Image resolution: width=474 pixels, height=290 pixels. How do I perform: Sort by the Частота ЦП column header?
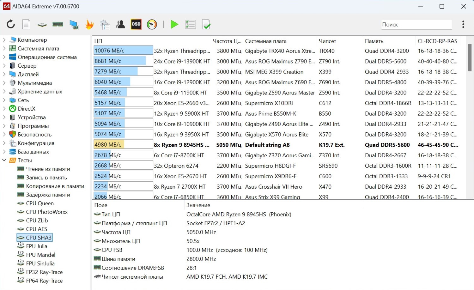click(x=227, y=41)
